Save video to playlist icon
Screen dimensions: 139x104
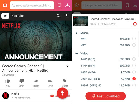point(50,81)
